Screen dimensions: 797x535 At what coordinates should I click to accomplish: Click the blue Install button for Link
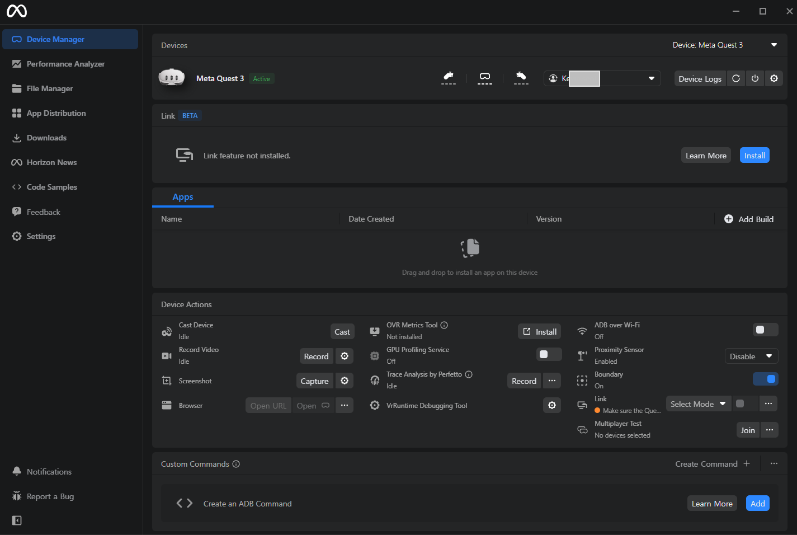(x=754, y=156)
